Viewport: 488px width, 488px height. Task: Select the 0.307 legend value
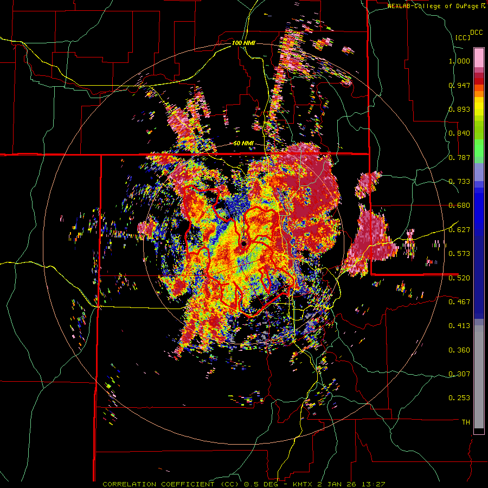point(459,374)
